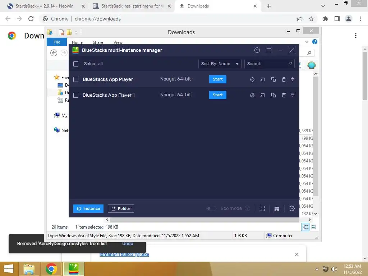This screenshot has height=276, width=368.
Task: Switch Explorer to details view icon
Action: pos(305,227)
